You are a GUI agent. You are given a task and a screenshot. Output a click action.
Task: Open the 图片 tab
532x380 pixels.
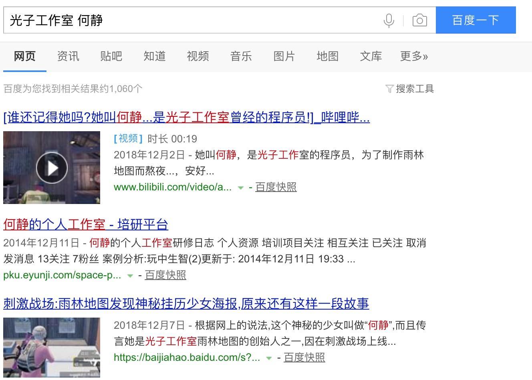click(x=284, y=56)
